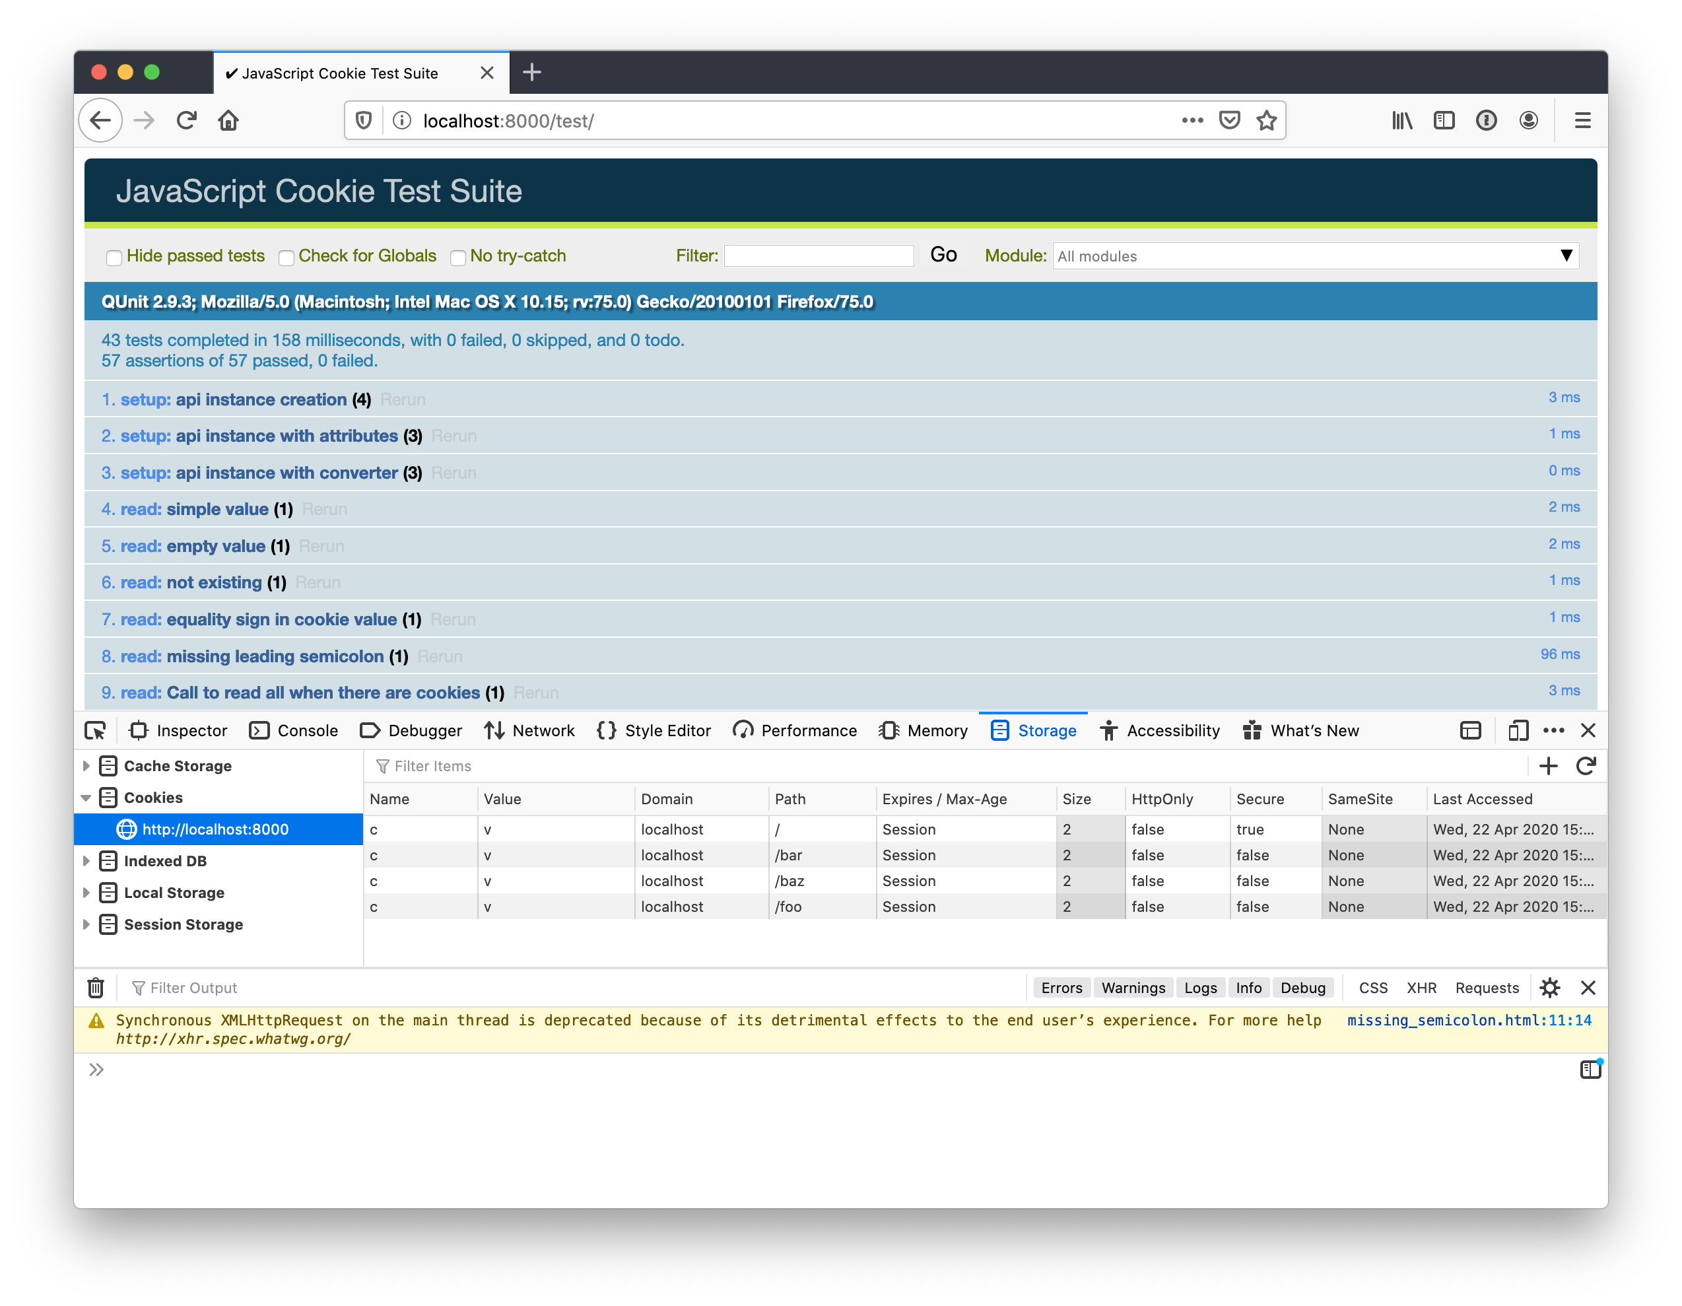This screenshot has width=1682, height=1306.
Task: Open the All modules dropdown
Action: click(1315, 256)
